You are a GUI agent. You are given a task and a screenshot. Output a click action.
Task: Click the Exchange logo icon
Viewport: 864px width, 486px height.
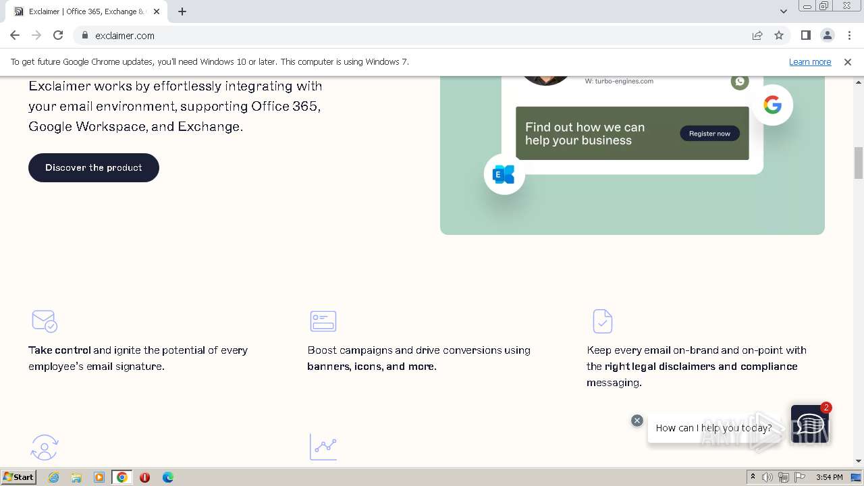tap(504, 174)
